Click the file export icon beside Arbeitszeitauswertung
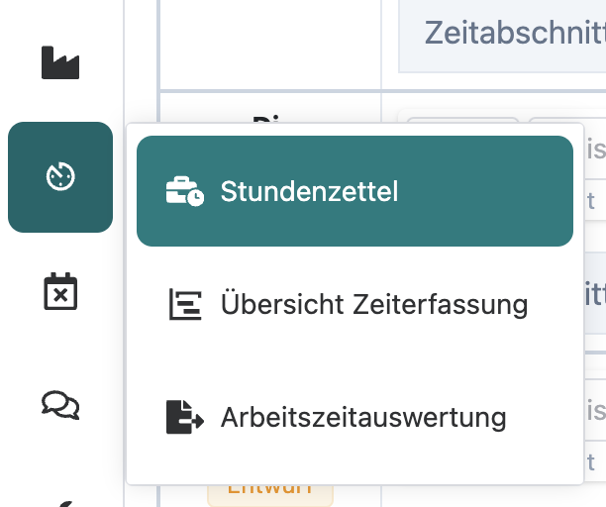Image resolution: width=606 pixels, height=507 pixels. tap(185, 418)
